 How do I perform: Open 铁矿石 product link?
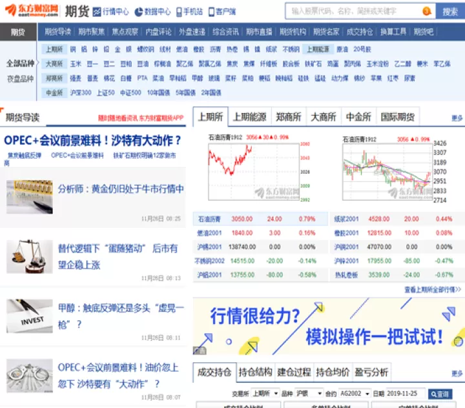pyautogui.click(x=313, y=63)
